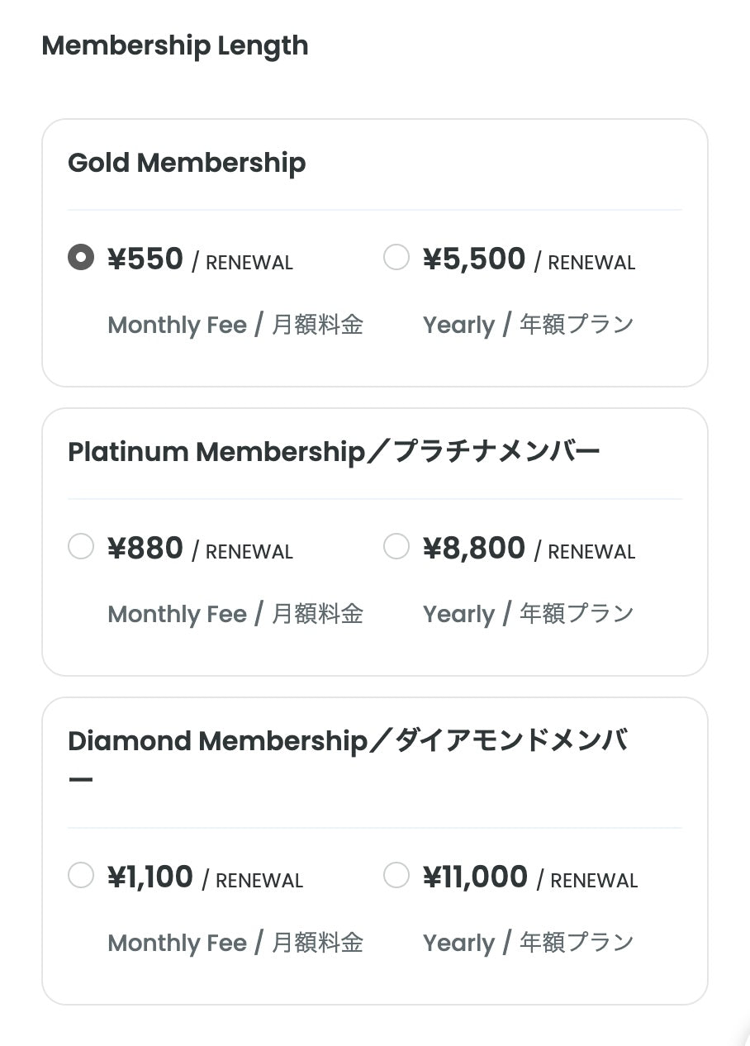Click the Gold Membership card heading
Screen dimensions: 750x1046
187,163
